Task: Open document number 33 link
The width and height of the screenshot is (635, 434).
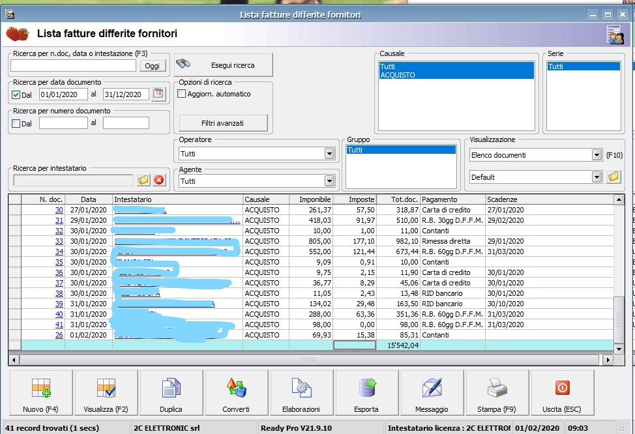Action: 59,241
